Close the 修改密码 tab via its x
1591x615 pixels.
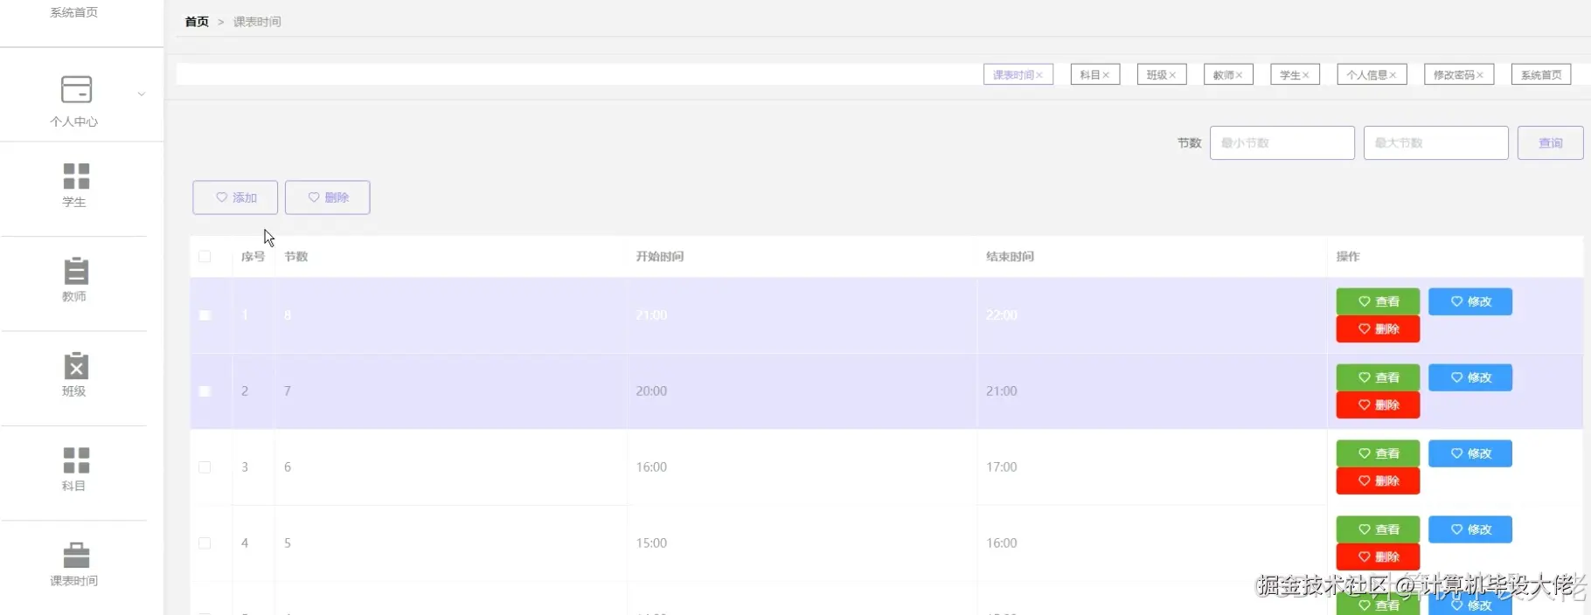coord(1480,75)
